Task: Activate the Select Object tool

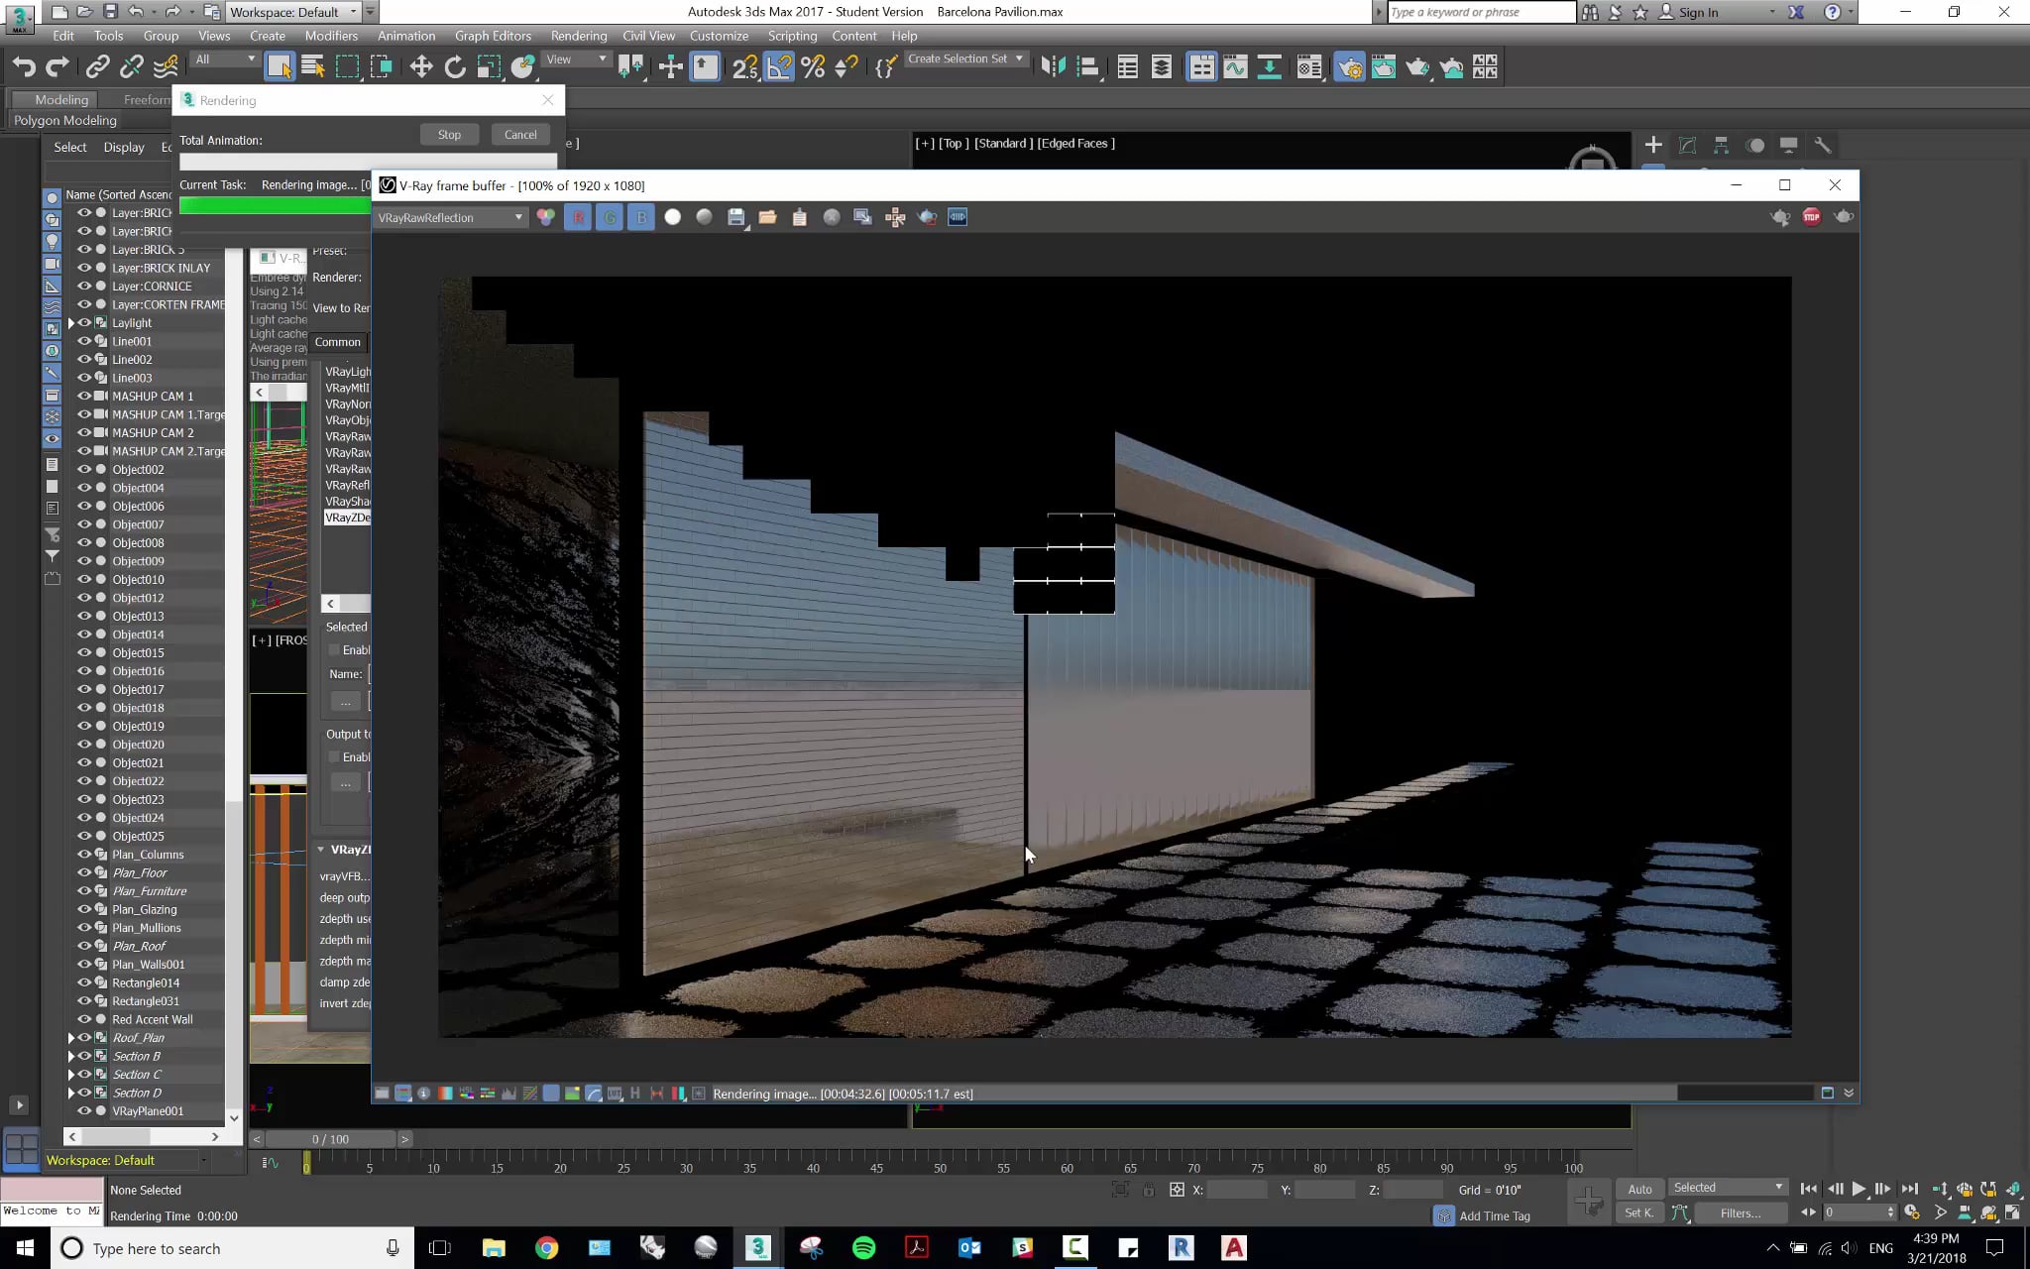Action: click(x=280, y=66)
